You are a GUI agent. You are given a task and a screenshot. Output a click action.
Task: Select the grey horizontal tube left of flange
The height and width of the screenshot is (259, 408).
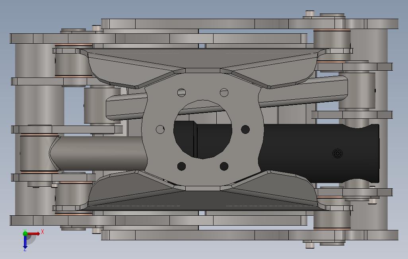(99, 153)
